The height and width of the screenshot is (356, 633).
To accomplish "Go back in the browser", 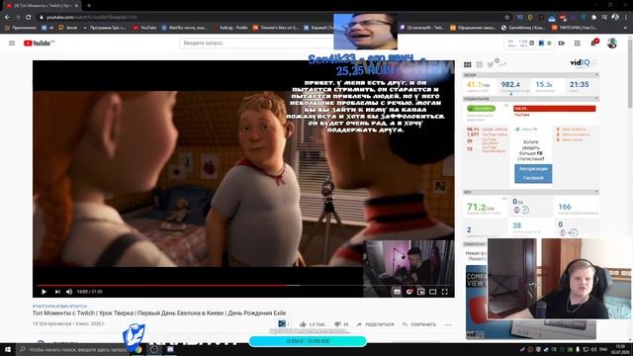I will (7, 18).
